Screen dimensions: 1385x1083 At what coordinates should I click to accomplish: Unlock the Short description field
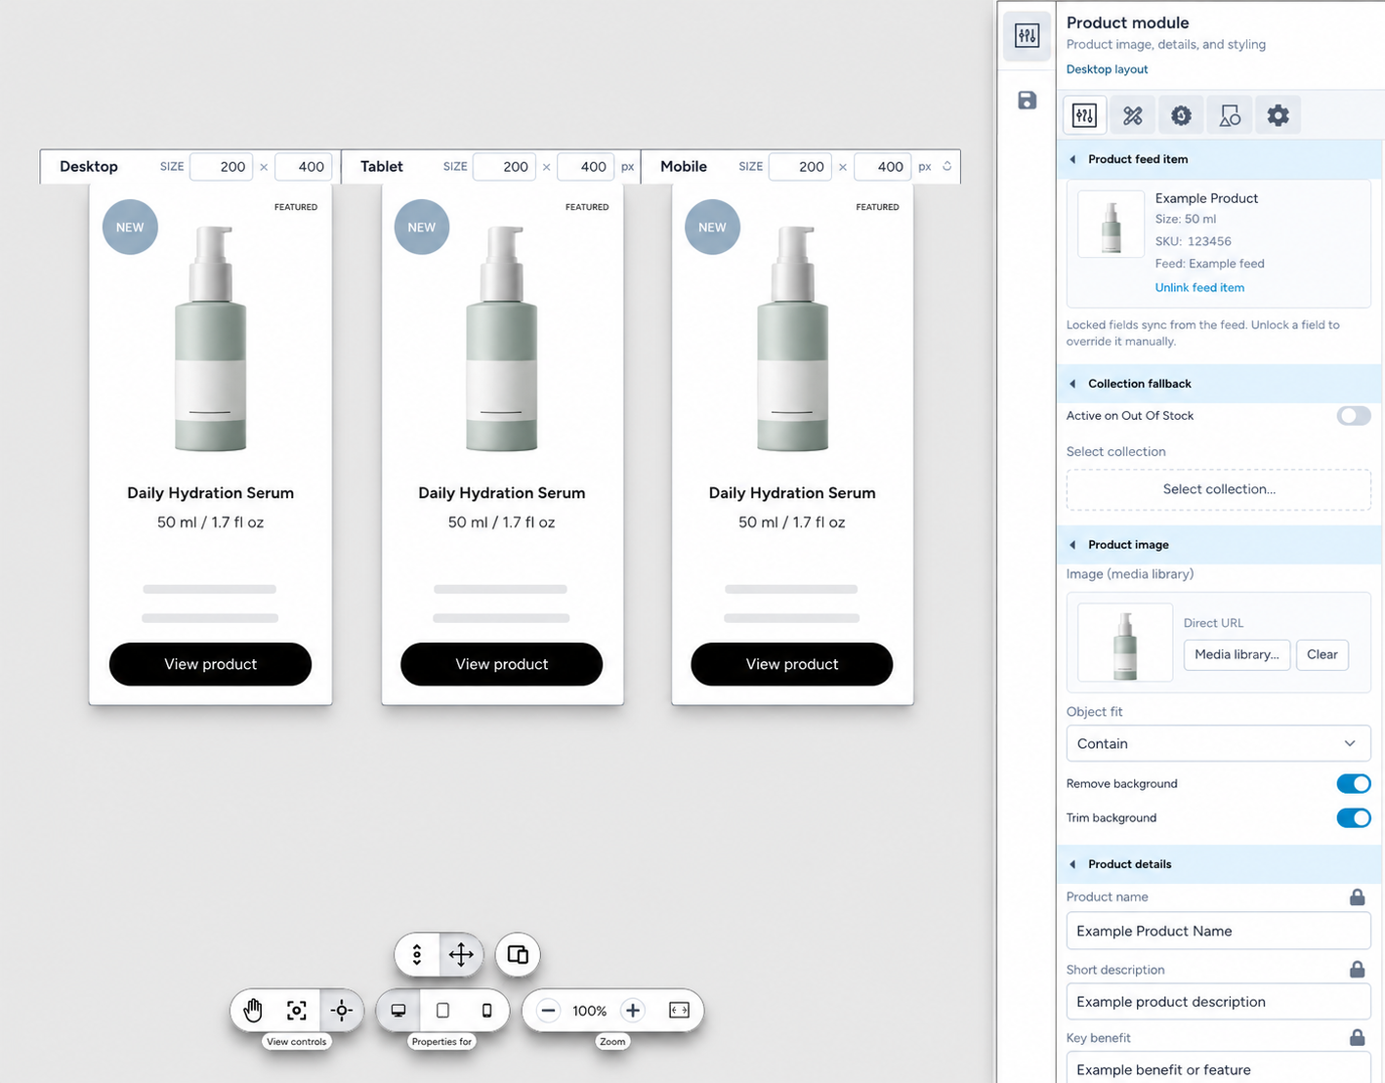[x=1357, y=969]
